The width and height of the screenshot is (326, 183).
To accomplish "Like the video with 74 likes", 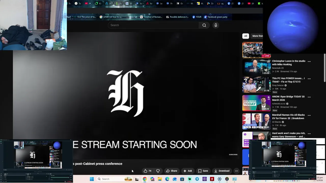I will pyautogui.click(x=147, y=171).
